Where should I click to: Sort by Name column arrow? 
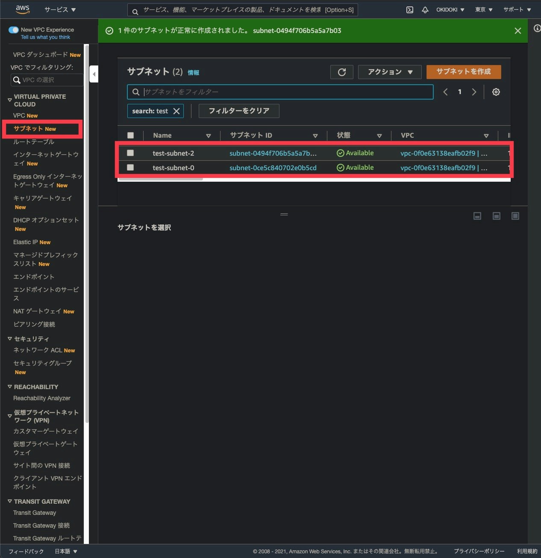[x=209, y=136]
